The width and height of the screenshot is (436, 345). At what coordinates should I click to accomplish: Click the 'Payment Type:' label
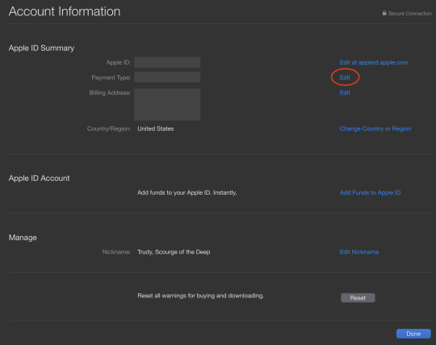[x=111, y=78]
